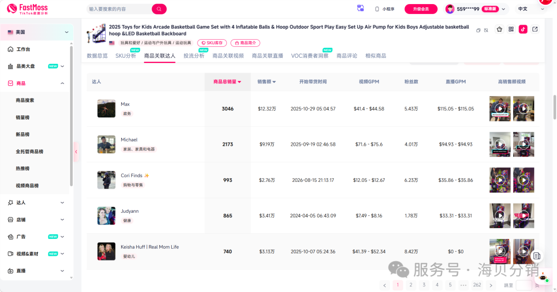The width and height of the screenshot is (557, 292).
Task: Open the 小程序 mini program icon
Action: pos(377,9)
